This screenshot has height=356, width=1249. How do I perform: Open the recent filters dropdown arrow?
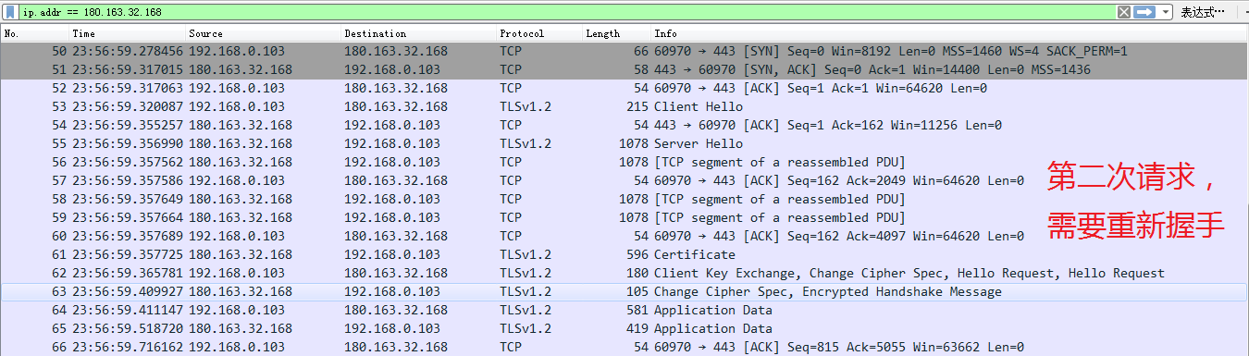pos(1165,12)
